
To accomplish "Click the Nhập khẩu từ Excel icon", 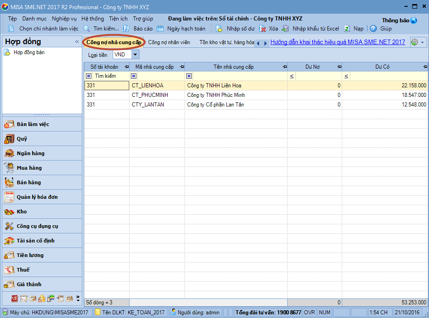I will [x=285, y=29].
